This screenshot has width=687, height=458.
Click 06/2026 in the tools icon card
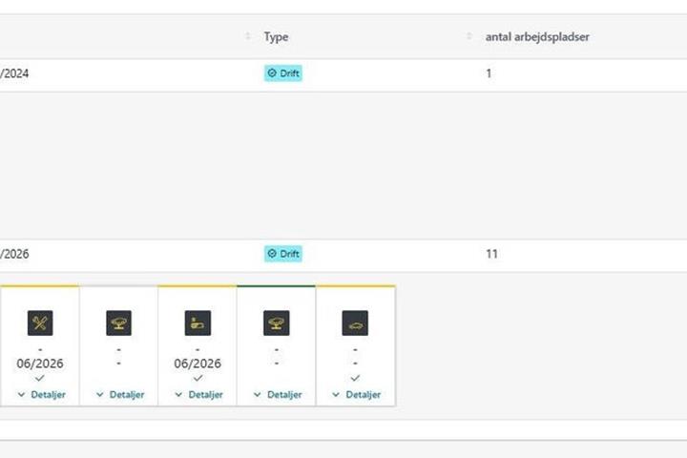pyautogui.click(x=40, y=364)
